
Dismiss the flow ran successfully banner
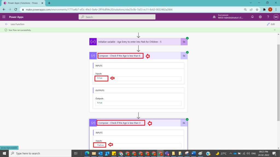point(275,30)
